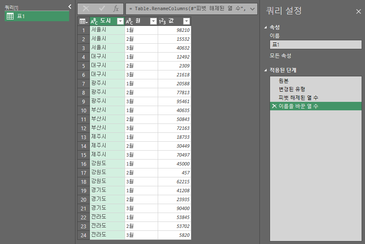Open the 도시 column filter dropdown

pyautogui.click(x=120, y=22)
